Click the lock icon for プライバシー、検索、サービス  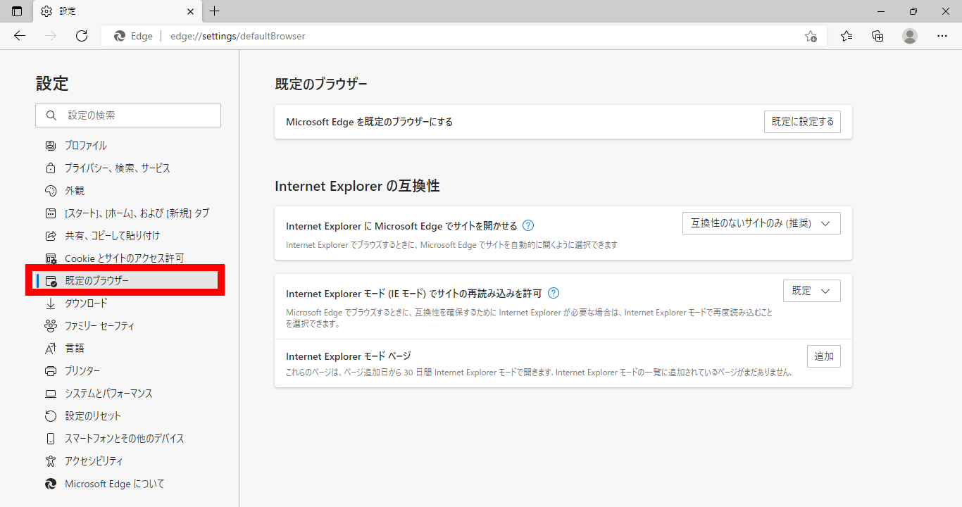(51, 168)
